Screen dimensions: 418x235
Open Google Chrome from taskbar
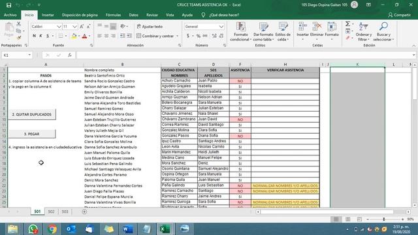[x=52, y=229]
